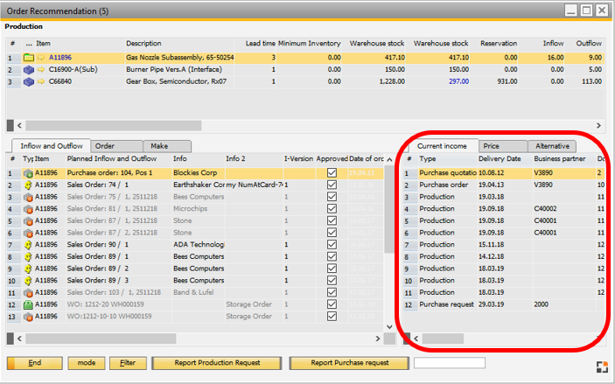Toggle the Approved checkbox for Purchase order: 104
This screenshot has width=615, height=384.
(x=331, y=173)
